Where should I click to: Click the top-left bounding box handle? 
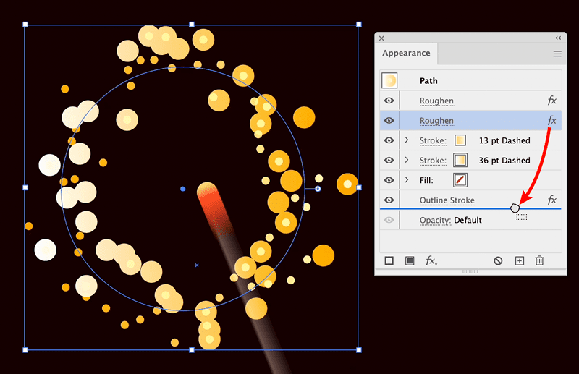[25, 25]
